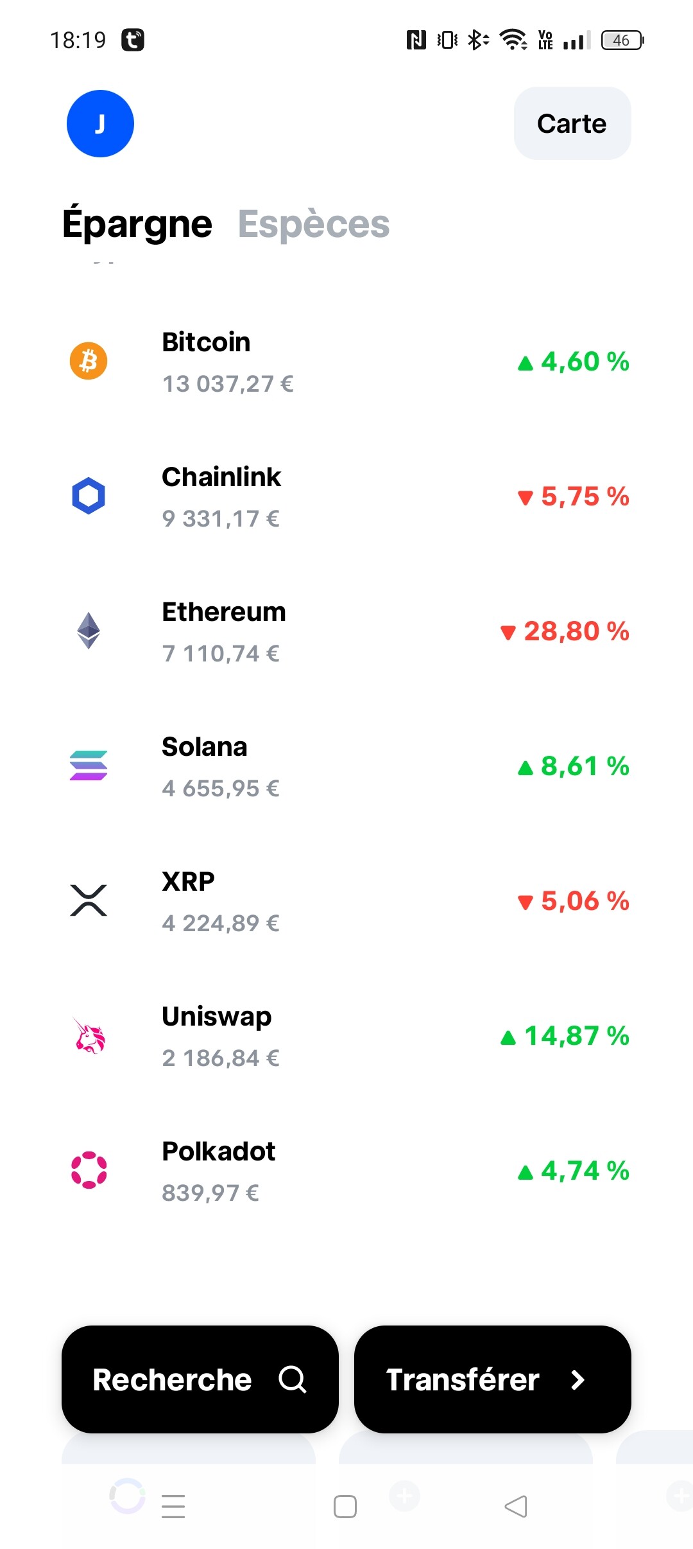
Task: Tap the Chainlink hexagon icon
Action: pos(89,496)
